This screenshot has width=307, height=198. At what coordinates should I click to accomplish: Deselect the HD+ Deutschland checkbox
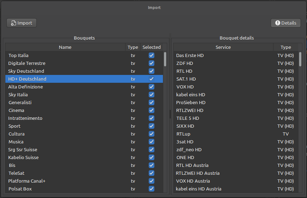click(152, 79)
